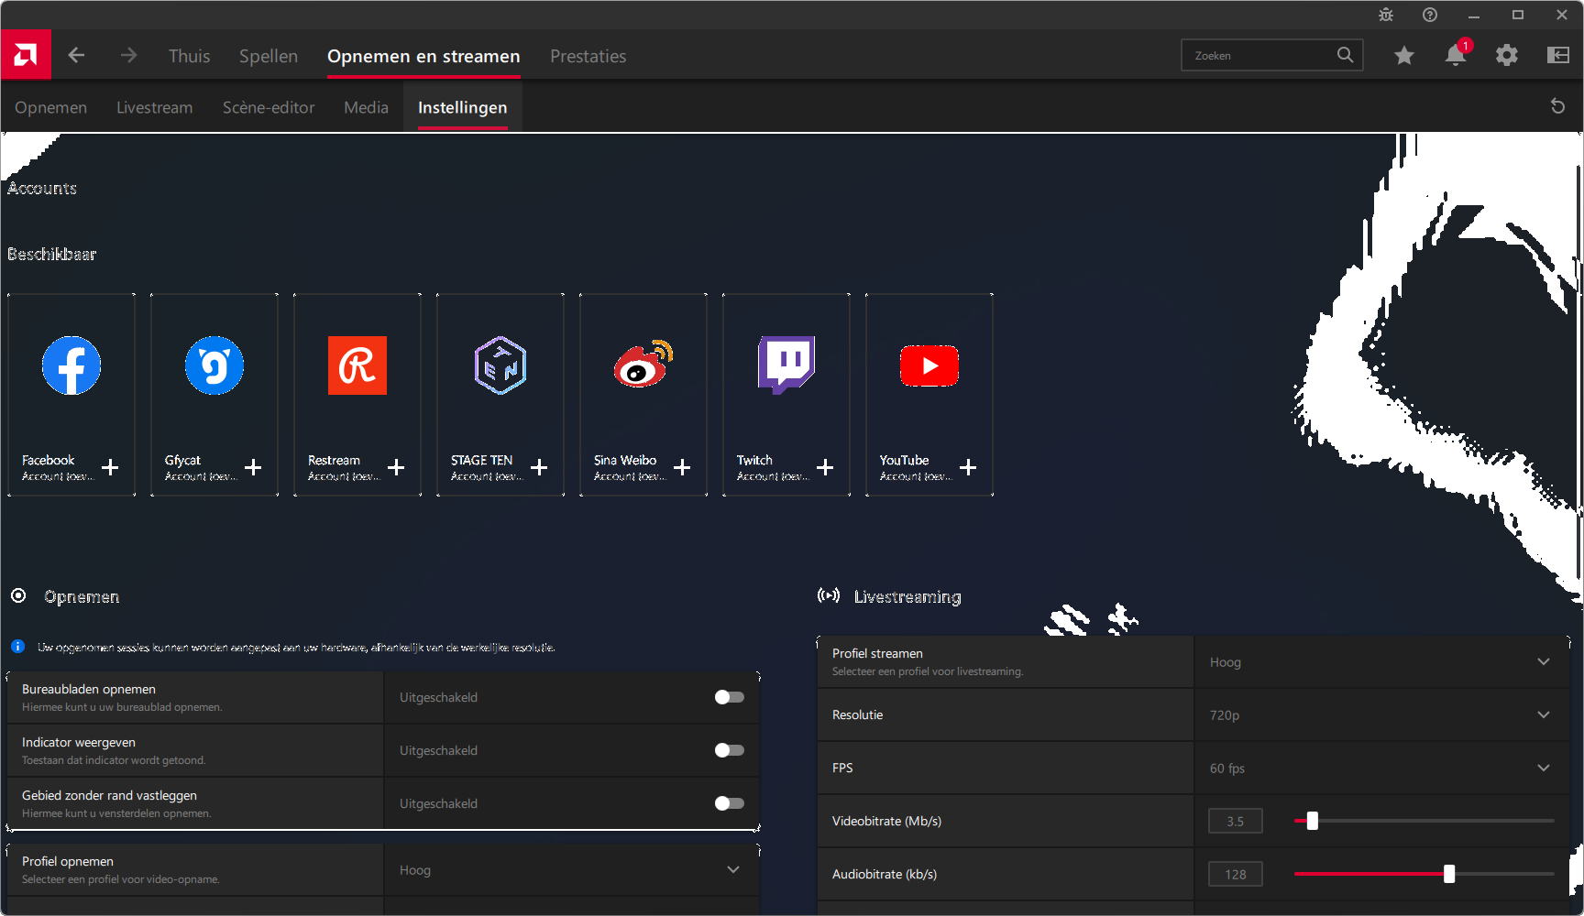Click the info icon under Opnemen
The width and height of the screenshot is (1584, 916).
tap(17, 647)
